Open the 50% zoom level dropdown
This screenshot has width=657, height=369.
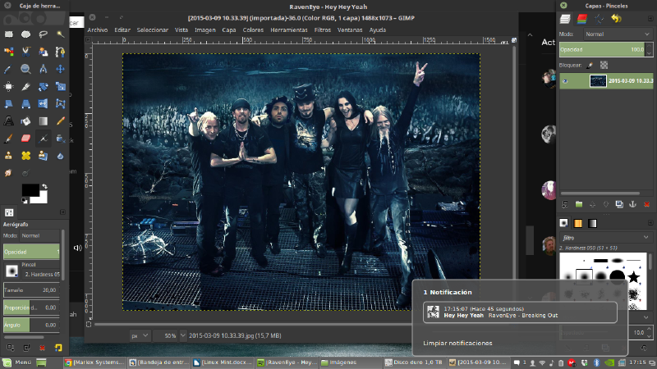pos(183,335)
